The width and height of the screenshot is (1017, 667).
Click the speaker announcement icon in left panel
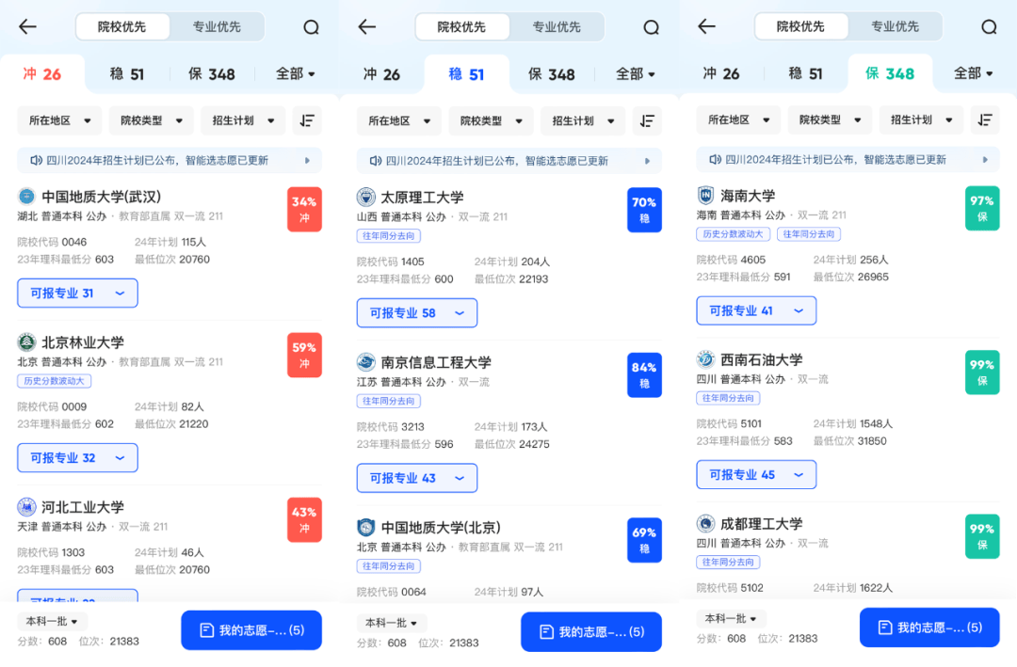tap(37, 160)
